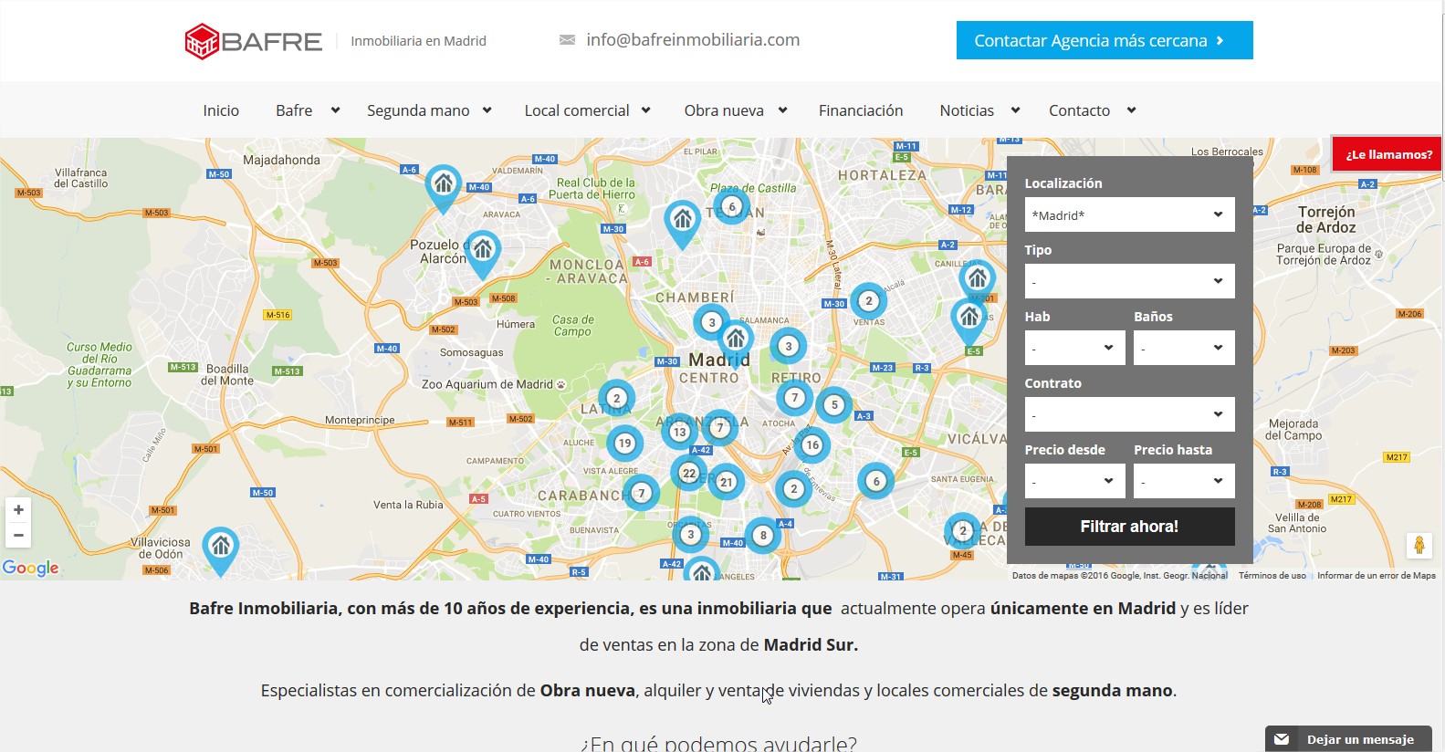Click house marker near Majadahonda
Screen dimensions: 1445x752
(444, 185)
